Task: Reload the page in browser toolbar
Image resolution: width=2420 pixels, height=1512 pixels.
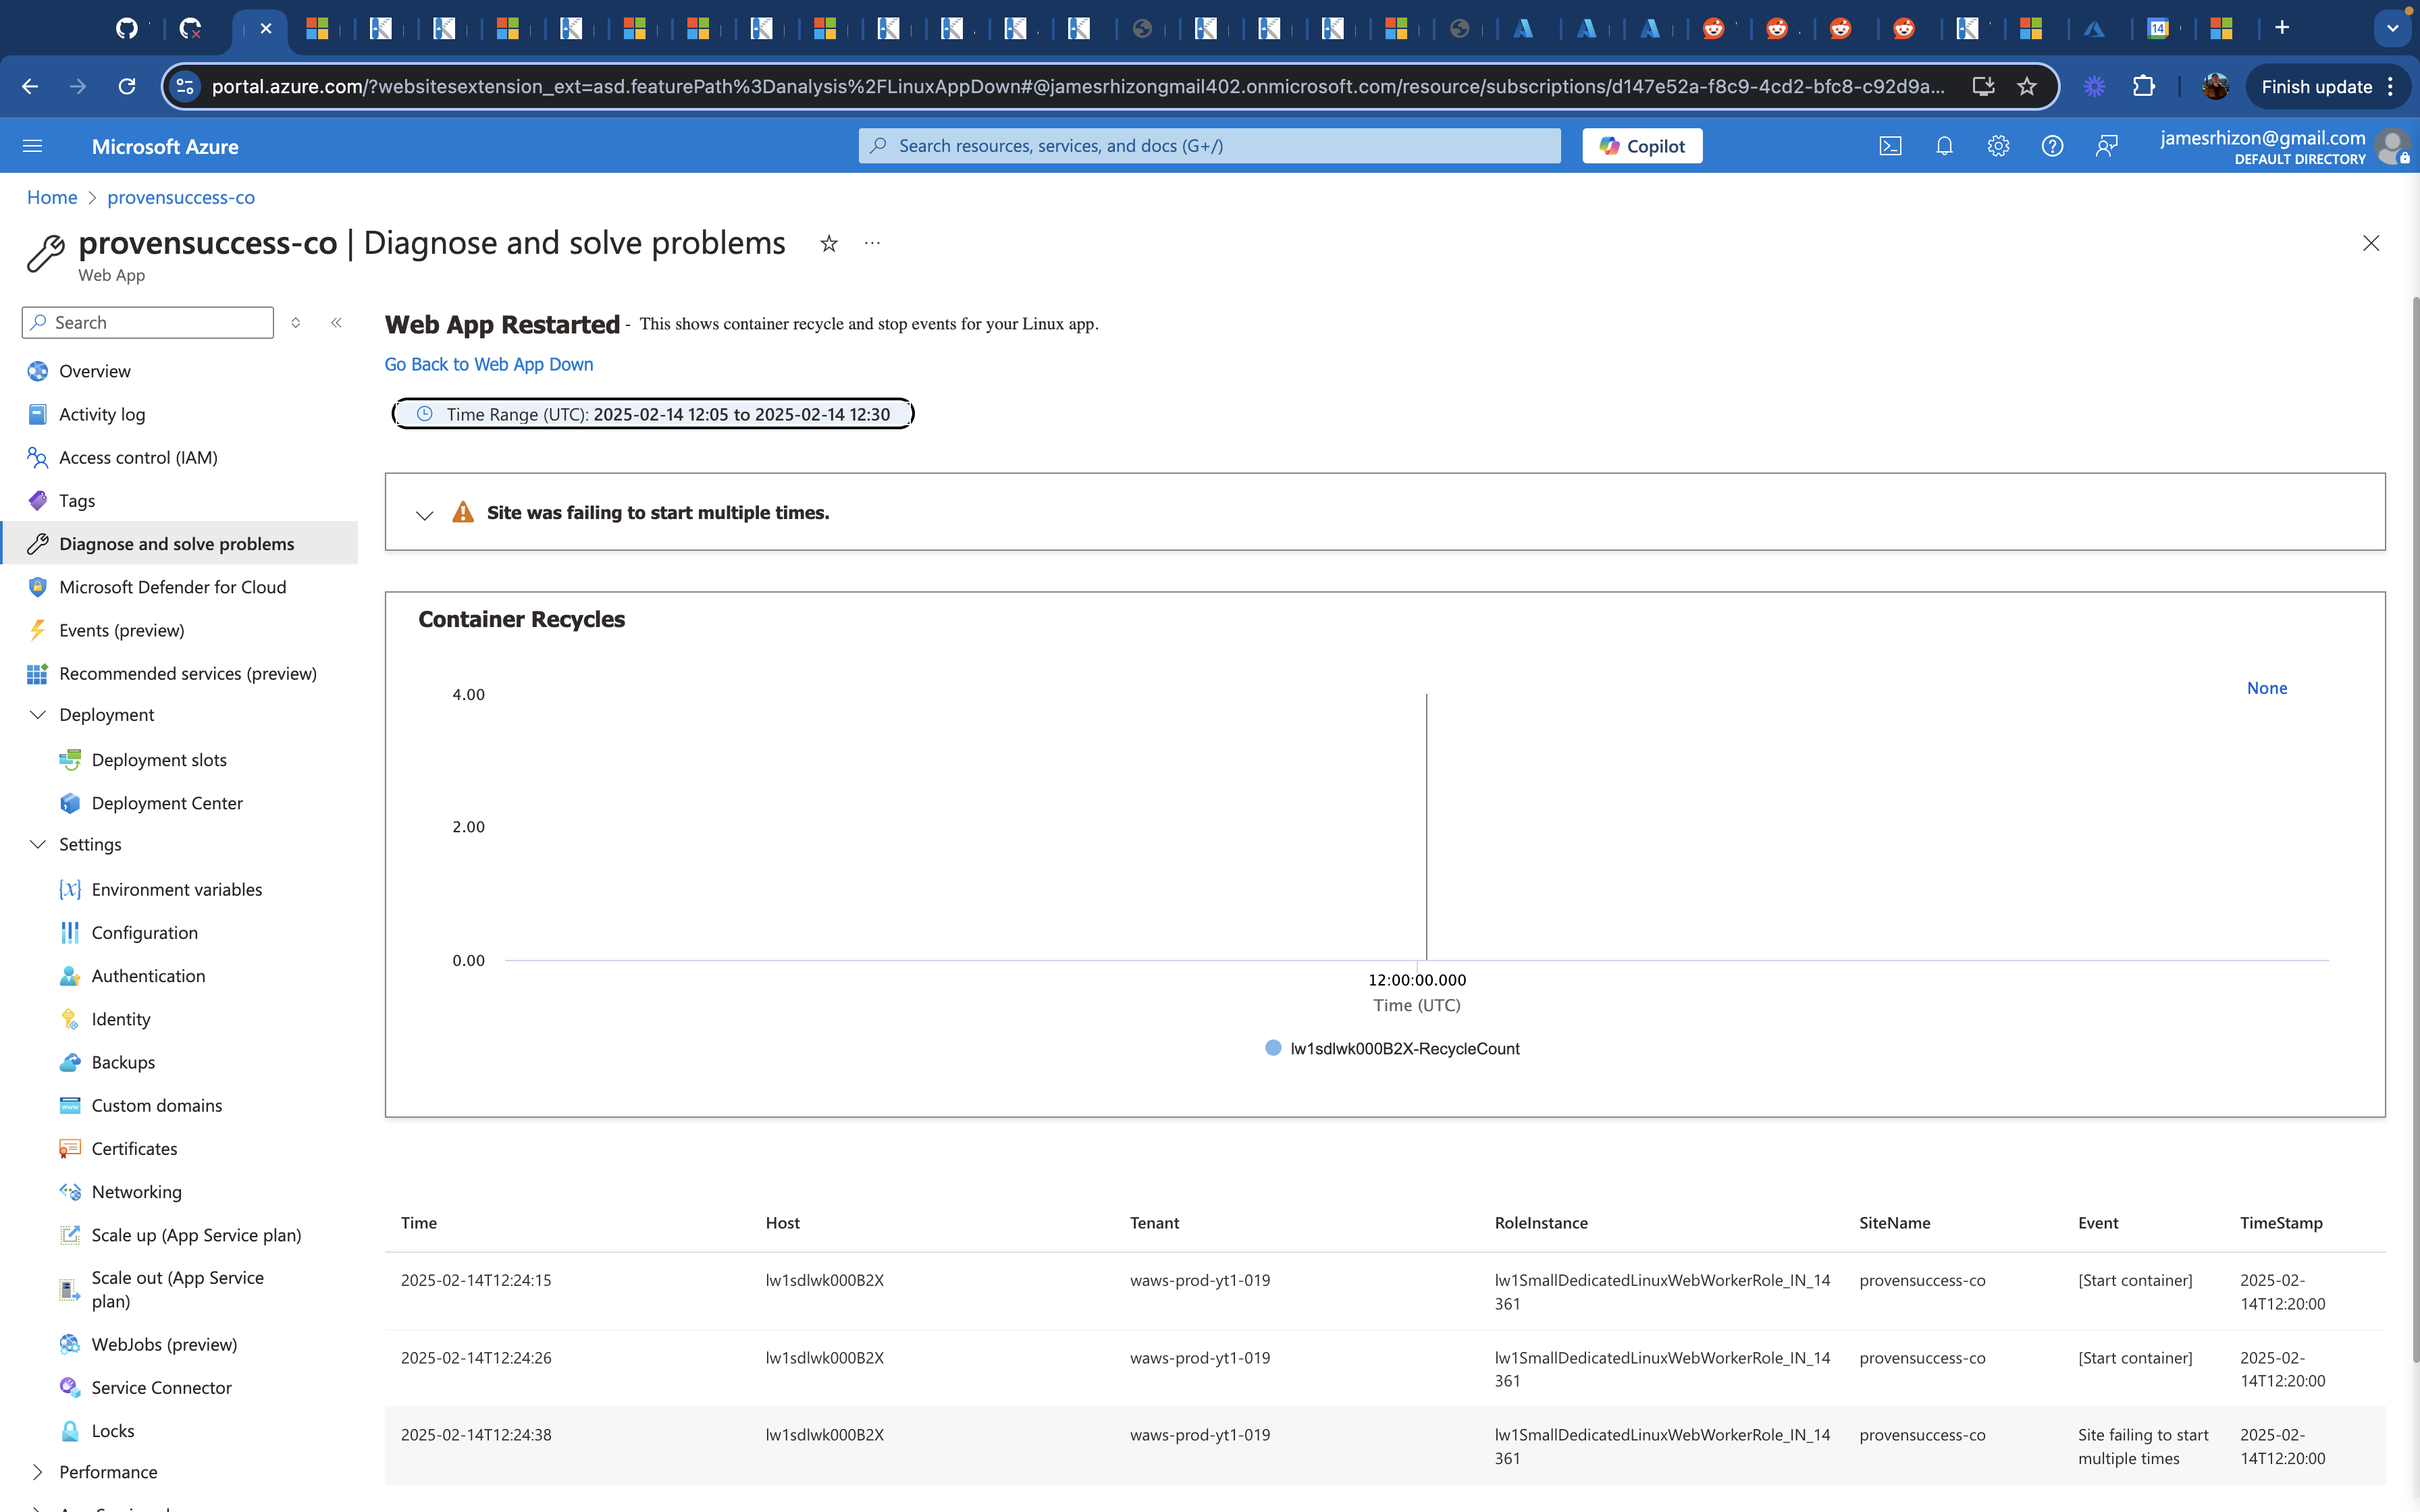Action: 127,86
